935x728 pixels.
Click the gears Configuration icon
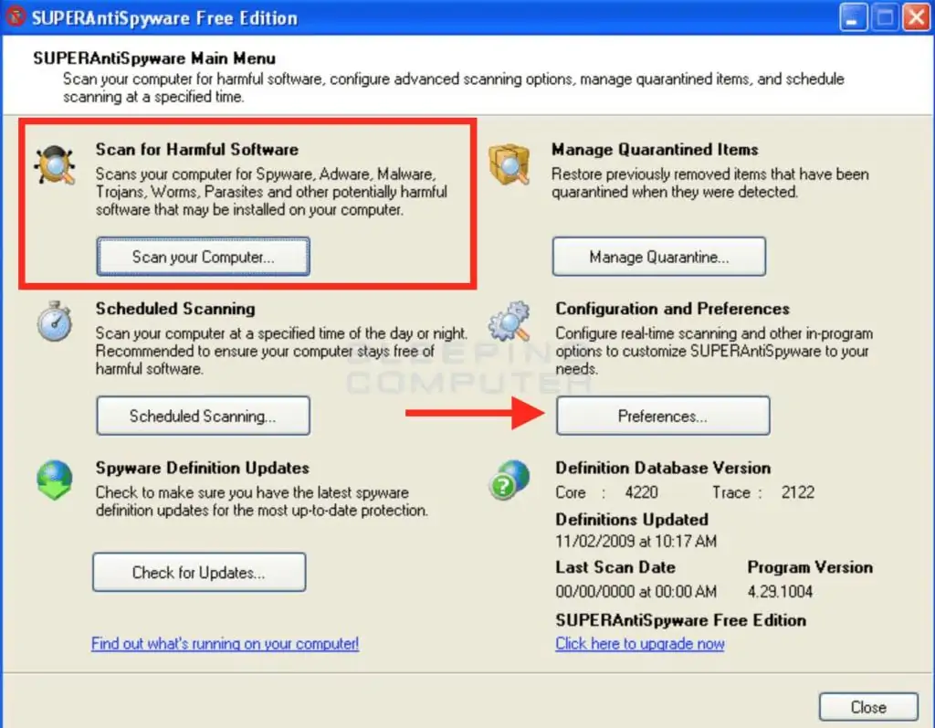(510, 322)
